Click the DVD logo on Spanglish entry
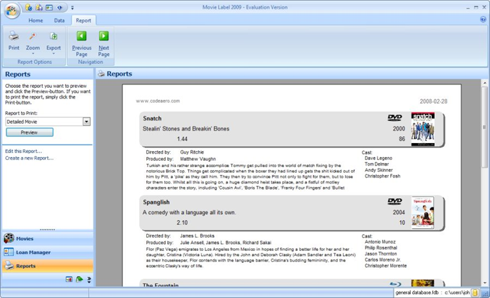490x298 pixels. coord(395,201)
